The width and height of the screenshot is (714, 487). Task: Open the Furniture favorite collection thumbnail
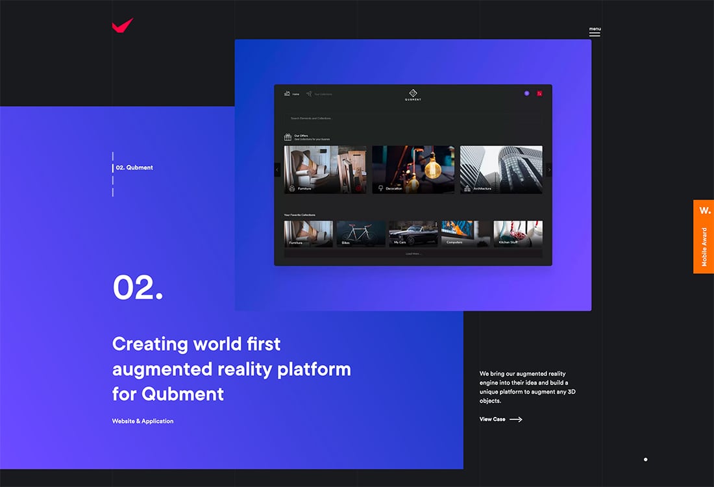coord(308,234)
